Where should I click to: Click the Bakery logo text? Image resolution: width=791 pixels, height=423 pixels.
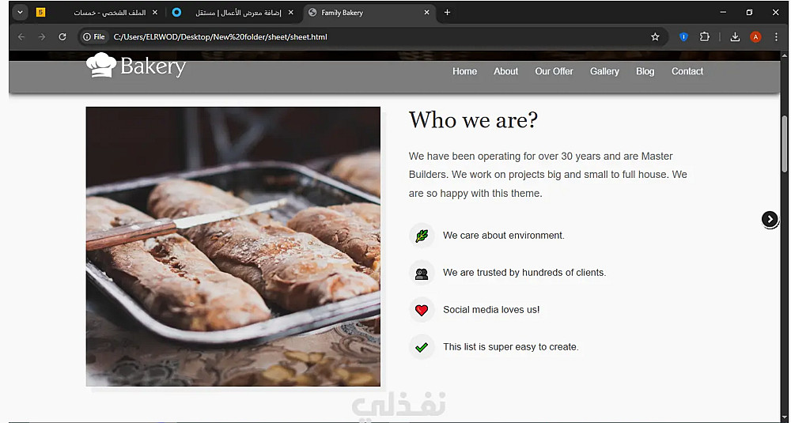point(153,66)
